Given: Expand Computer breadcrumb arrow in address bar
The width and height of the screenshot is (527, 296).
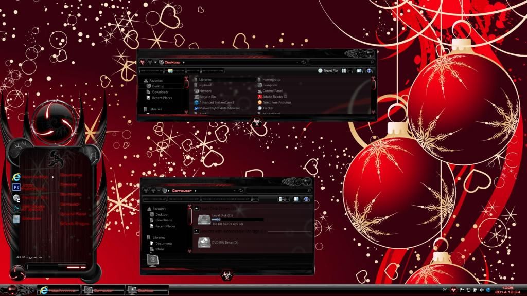Looking at the screenshot, I should pyautogui.click(x=195, y=191).
